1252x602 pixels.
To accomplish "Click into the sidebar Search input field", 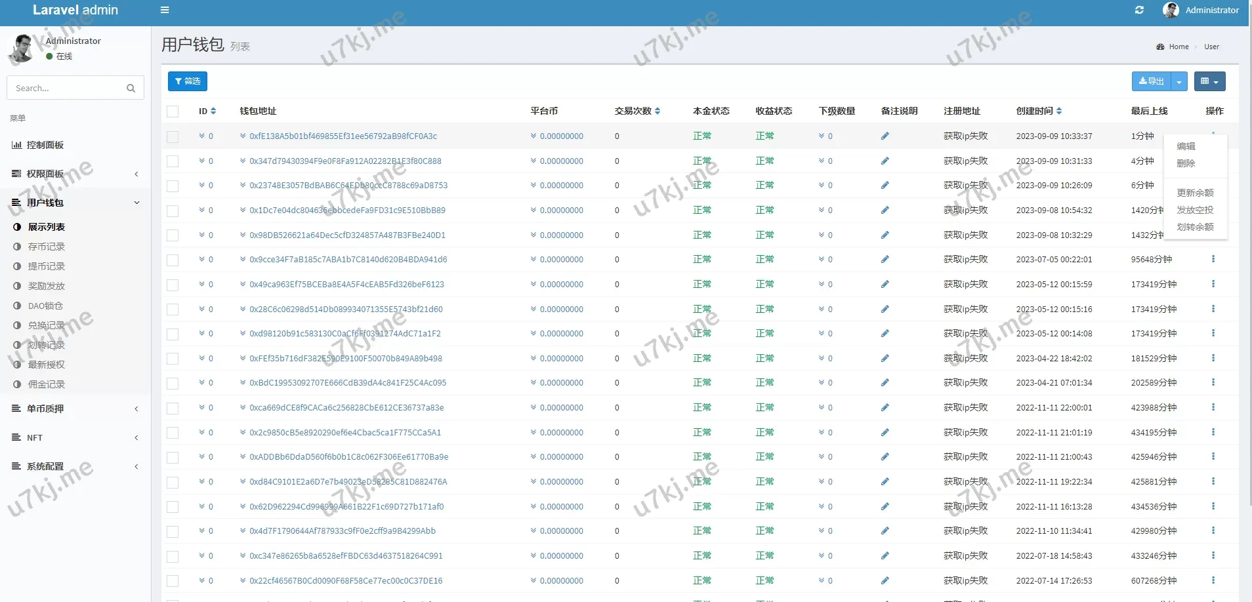I will click(66, 88).
